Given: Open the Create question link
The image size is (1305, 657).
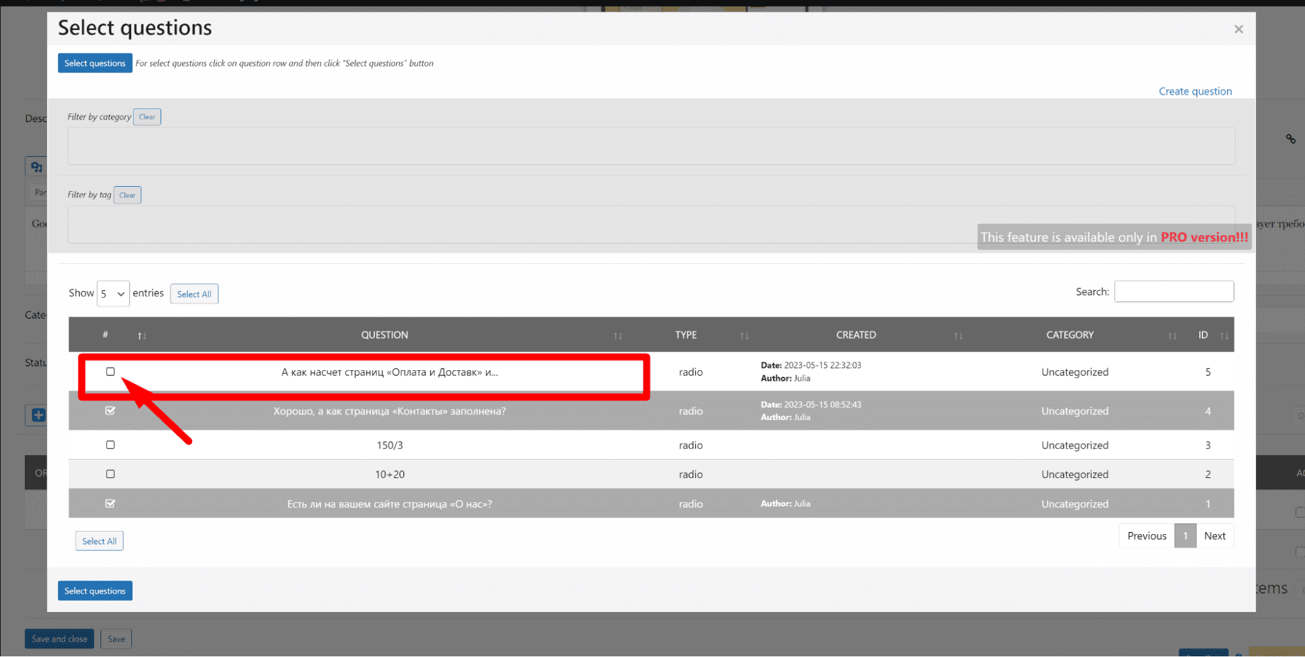Looking at the screenshot, I should tap(1195, 91).
